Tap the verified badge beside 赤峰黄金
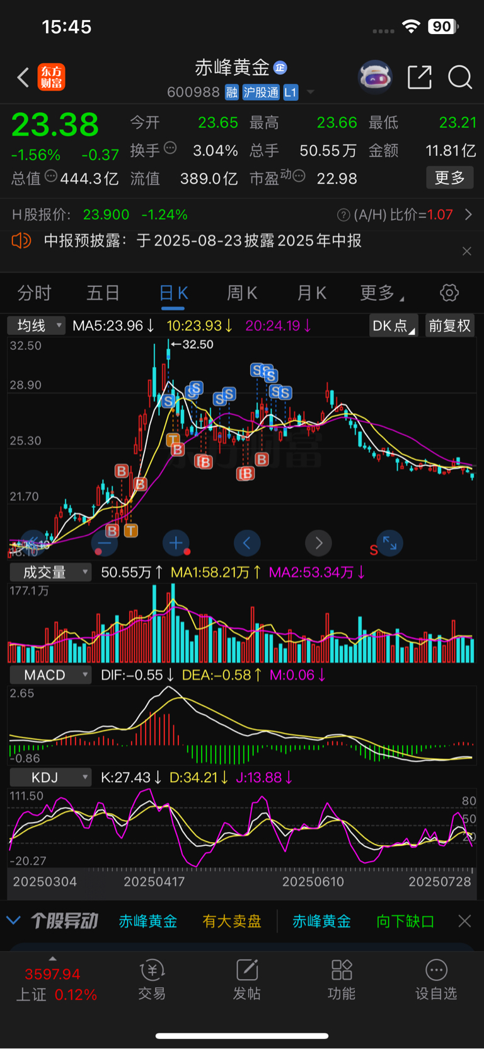Screen dimensions: 484x1049 pyautogui.click(x=280, y=67)
